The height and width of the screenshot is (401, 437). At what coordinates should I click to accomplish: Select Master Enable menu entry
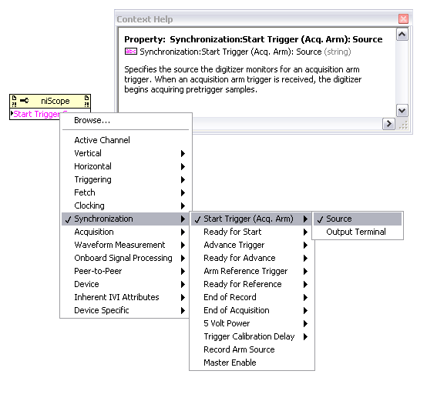[x=252, y=363]
